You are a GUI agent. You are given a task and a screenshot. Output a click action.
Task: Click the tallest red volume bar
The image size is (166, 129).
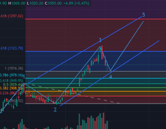[103, 121]
